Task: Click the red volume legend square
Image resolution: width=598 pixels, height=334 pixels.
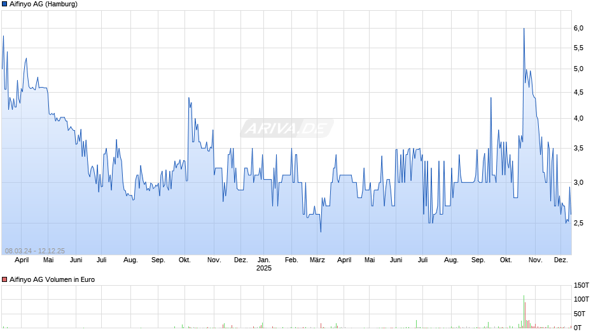Action: tap(4, 279)
